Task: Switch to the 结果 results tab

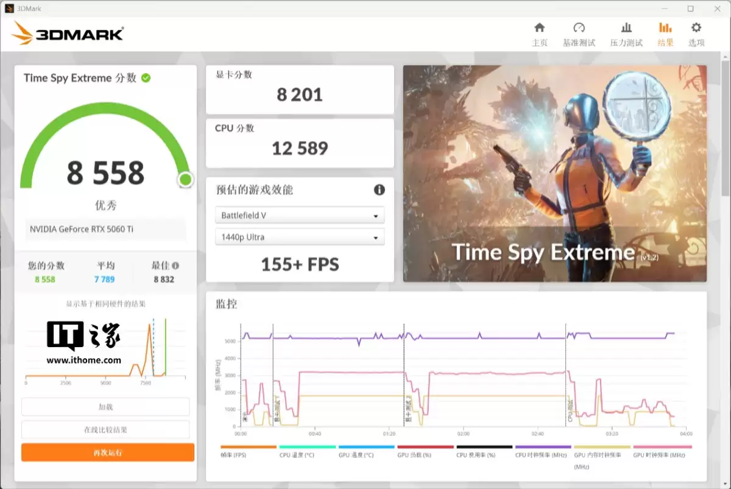Action: click(665, 28)
